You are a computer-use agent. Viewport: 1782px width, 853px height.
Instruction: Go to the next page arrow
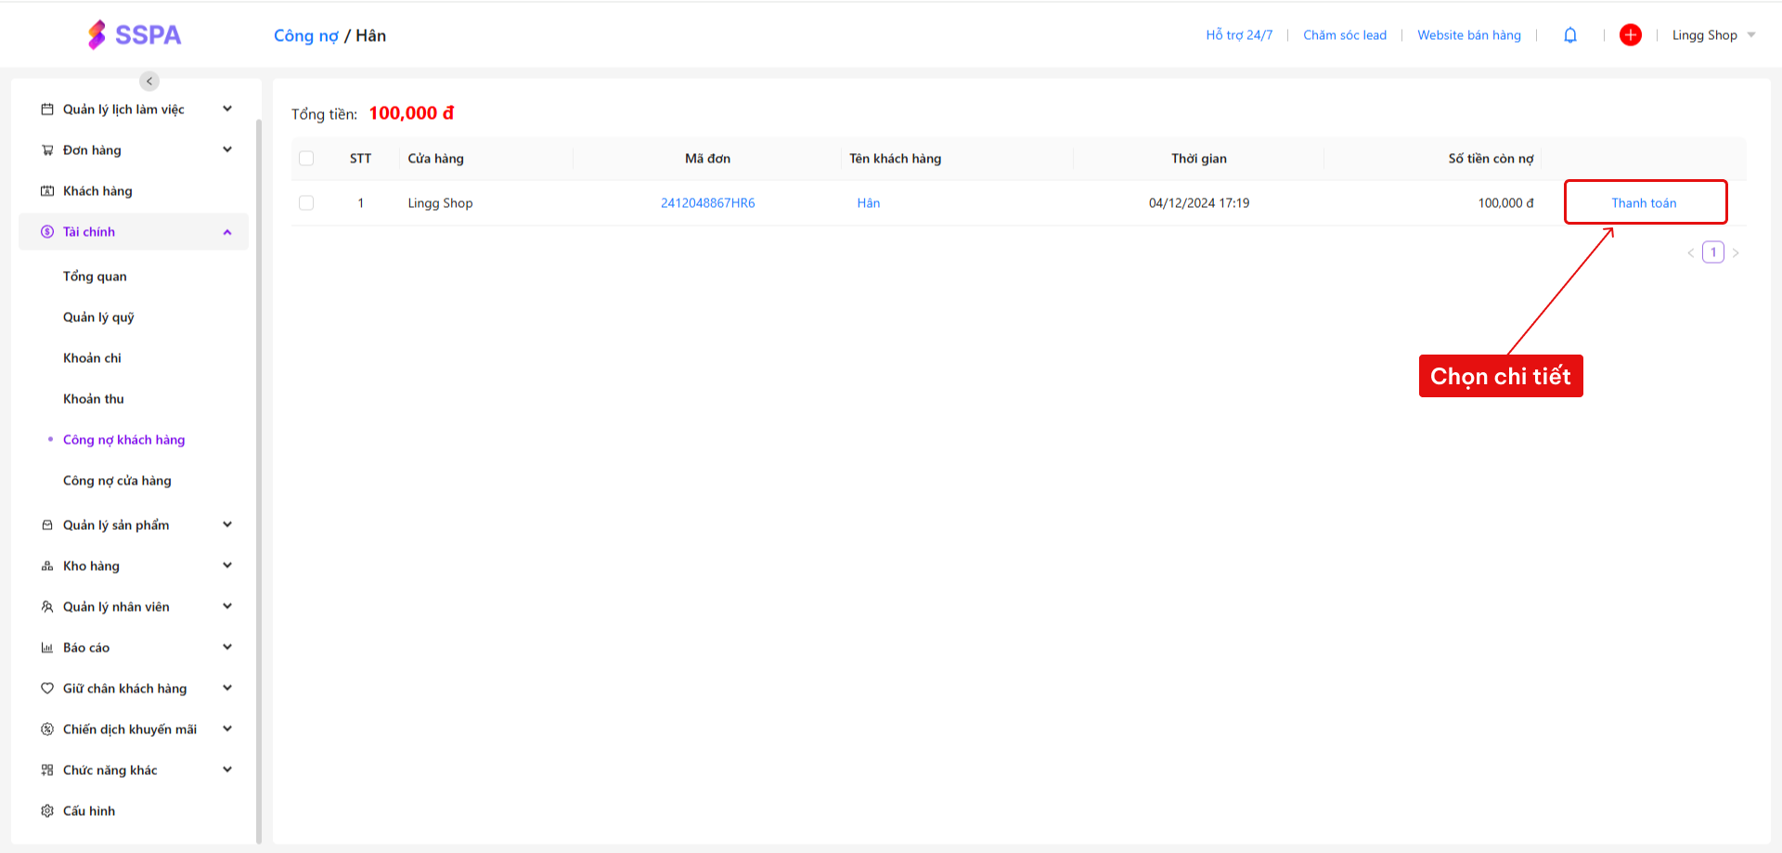click(x=1736, y=252)
